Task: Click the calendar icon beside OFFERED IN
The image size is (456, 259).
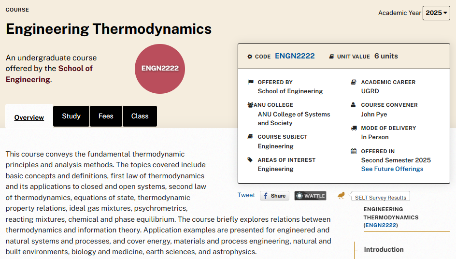Action: (x=353, y=151)
